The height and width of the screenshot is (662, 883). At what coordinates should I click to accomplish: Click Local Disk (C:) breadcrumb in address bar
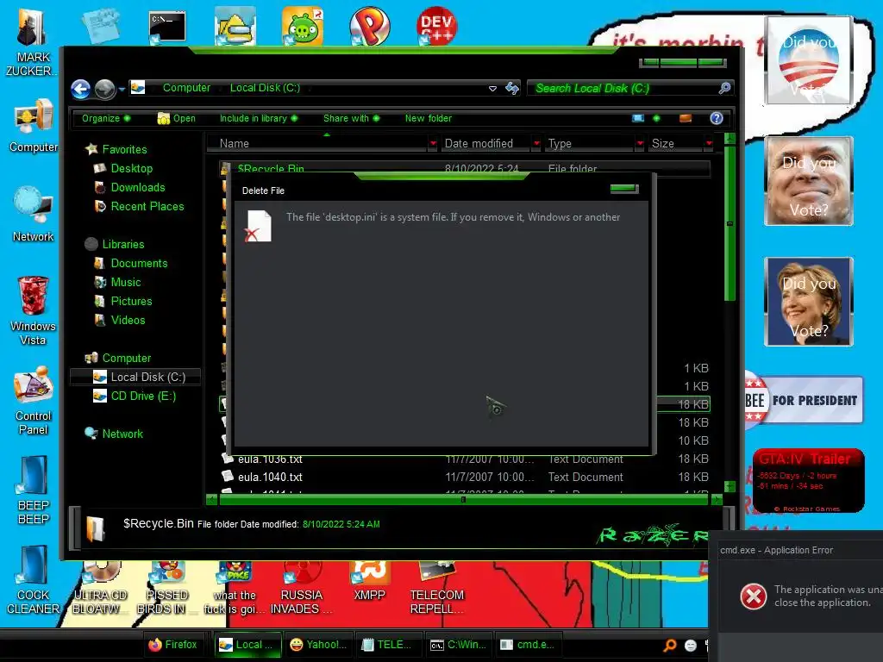point(265,88)
